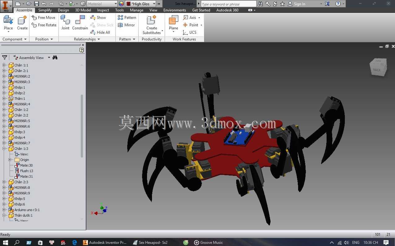Click the Undo arrow
This screenshot has height=246, width=395.
click(x=44, y=4)
